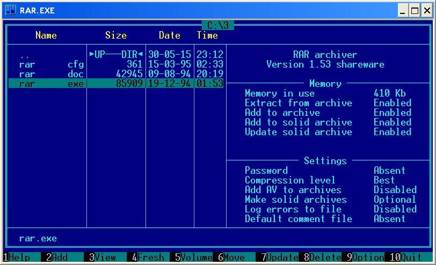Click the Memory section heading

(x=325, y=83)
